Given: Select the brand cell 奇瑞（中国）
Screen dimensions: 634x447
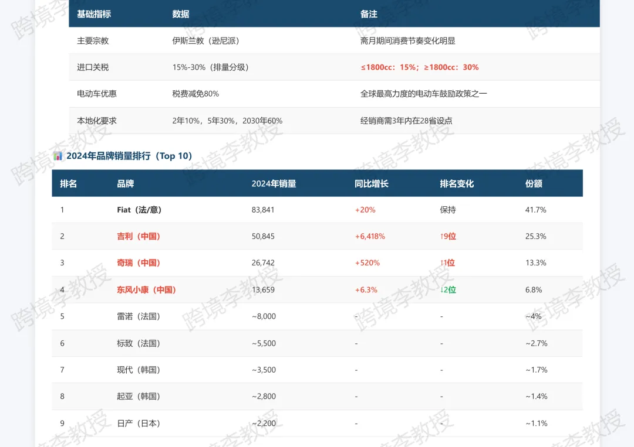Looking at the screenshot, I should [x=139, y=262].
